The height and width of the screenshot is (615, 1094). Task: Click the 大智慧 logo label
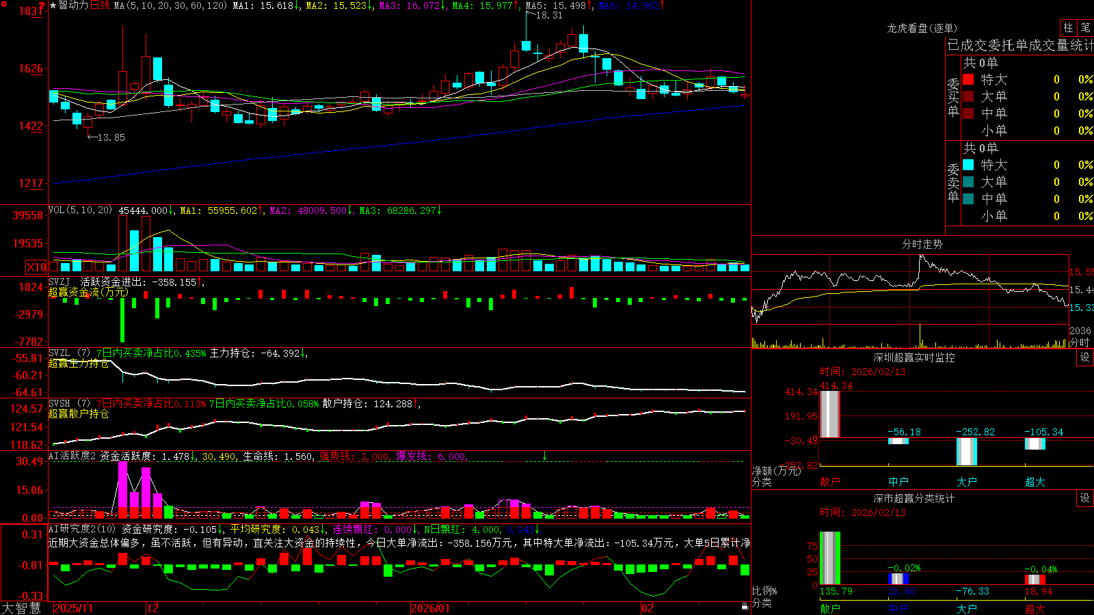point(21,608)
